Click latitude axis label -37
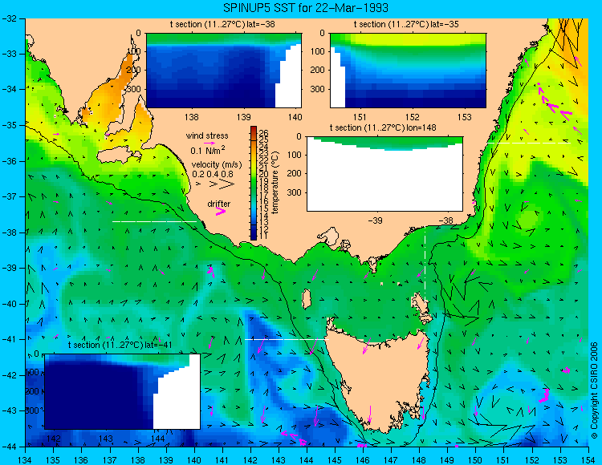The height and width of the screenshot is (465, 602). click(8, 196)
